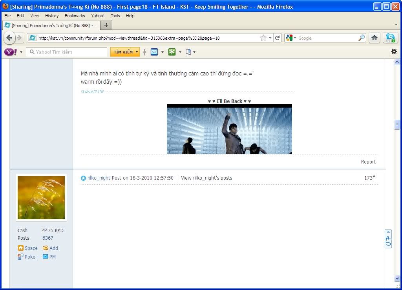Open the Space link with house icon
This screenshot has height=290, width=402.
(28, 248)
